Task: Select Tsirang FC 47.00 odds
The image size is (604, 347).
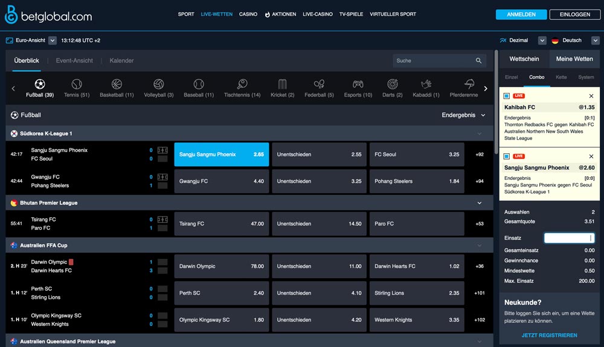Action: (x=222, y=224)
